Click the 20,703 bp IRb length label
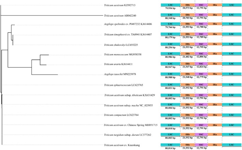The height and width of the screenshot is (150, 242). coord(187,18)
